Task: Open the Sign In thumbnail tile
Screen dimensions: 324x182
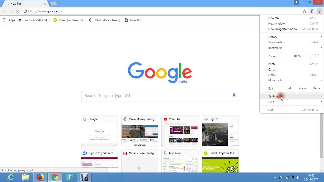Action: click(220, 131)
